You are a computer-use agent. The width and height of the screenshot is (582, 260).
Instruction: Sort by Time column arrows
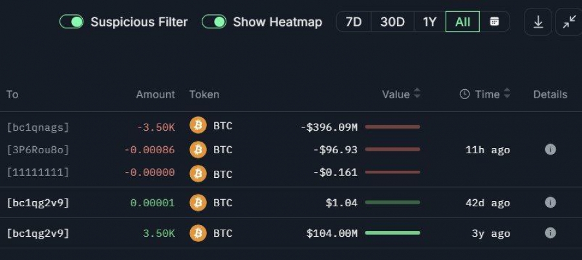(x=507, y=94)
